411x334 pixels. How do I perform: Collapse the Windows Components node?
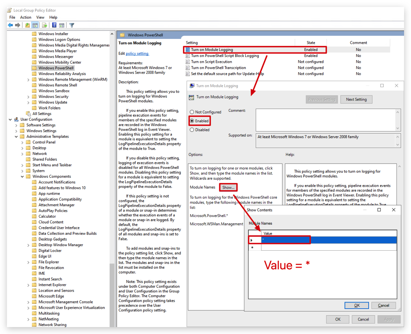click(x=22, y=177)
